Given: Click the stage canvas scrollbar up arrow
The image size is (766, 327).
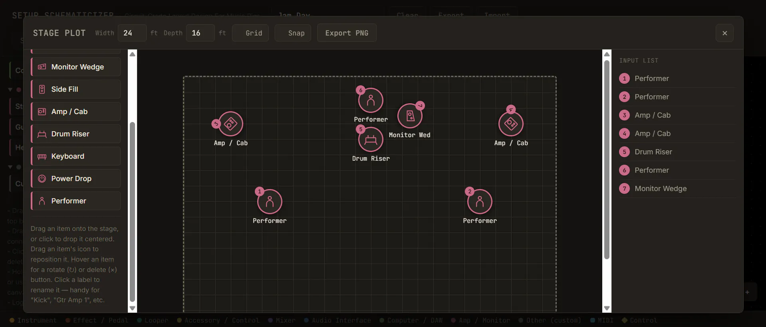Looking at the screenshot, I should pos(607,54).
